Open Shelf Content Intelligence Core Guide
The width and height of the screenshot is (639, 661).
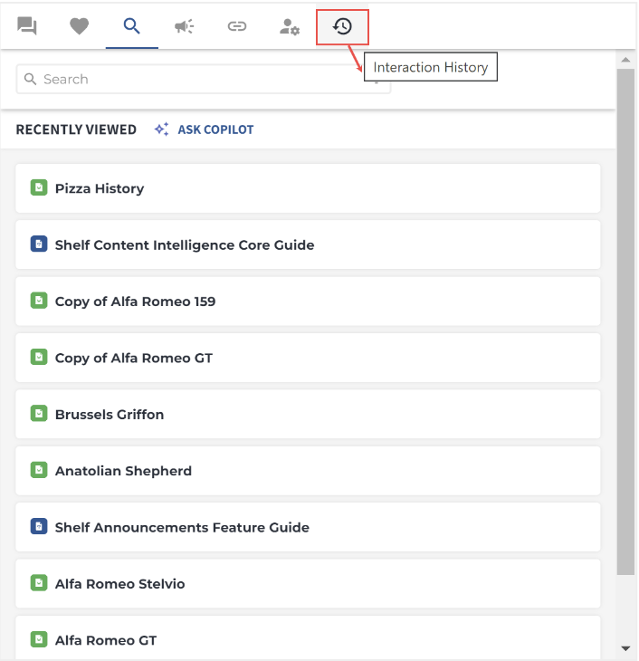(308, 244)
